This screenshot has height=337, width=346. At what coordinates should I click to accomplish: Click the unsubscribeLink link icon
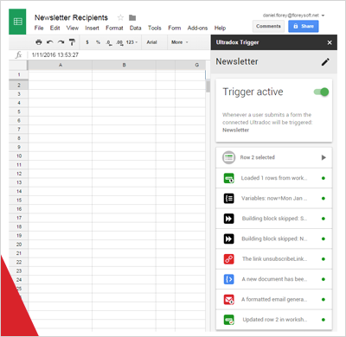pyautogui.click(x=229, y=259)
